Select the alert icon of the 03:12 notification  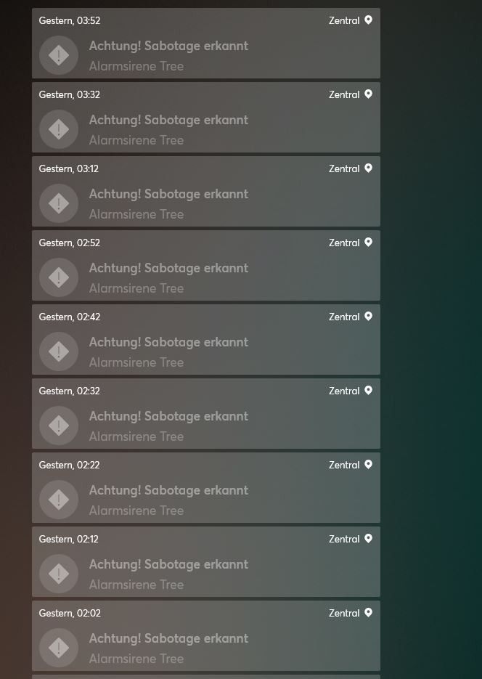click(59, 203)
